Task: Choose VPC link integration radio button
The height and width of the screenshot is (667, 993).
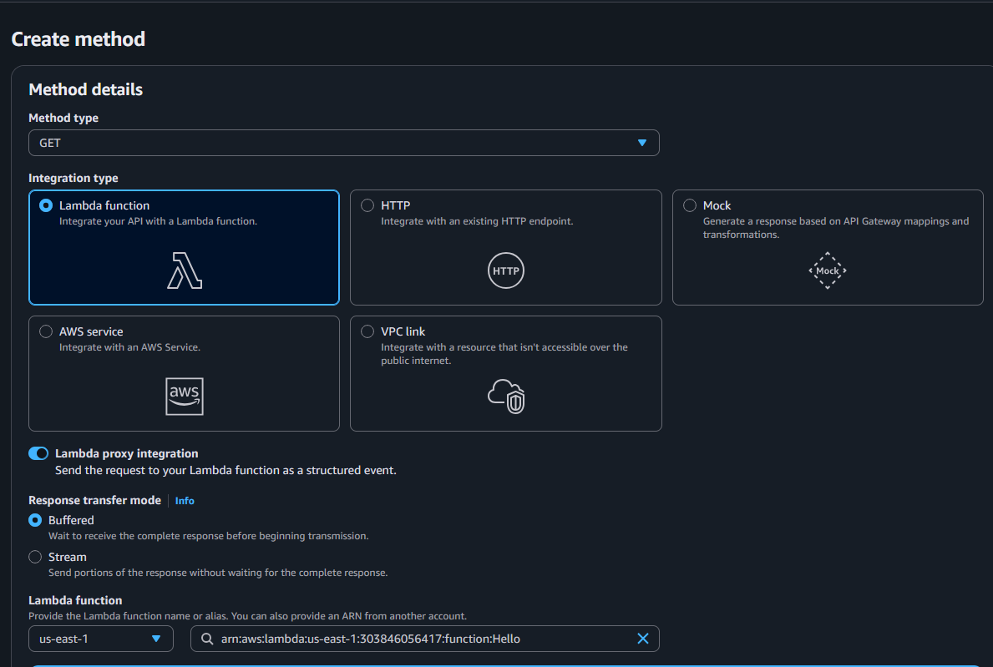Action: 367,331
